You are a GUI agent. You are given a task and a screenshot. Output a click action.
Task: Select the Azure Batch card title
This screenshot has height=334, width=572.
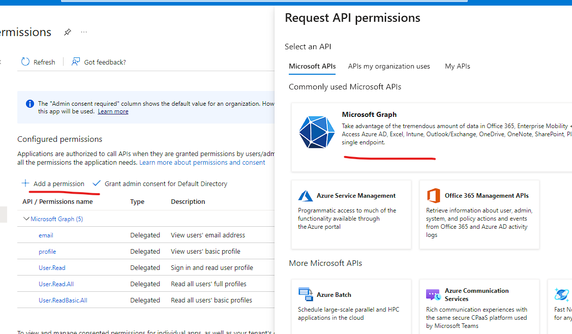334,295
